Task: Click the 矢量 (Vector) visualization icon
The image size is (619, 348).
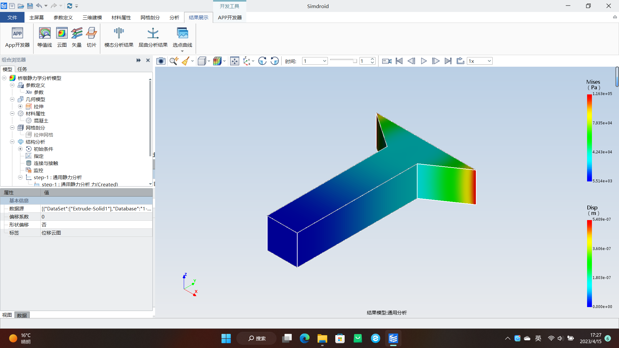Action: point(77,37)
